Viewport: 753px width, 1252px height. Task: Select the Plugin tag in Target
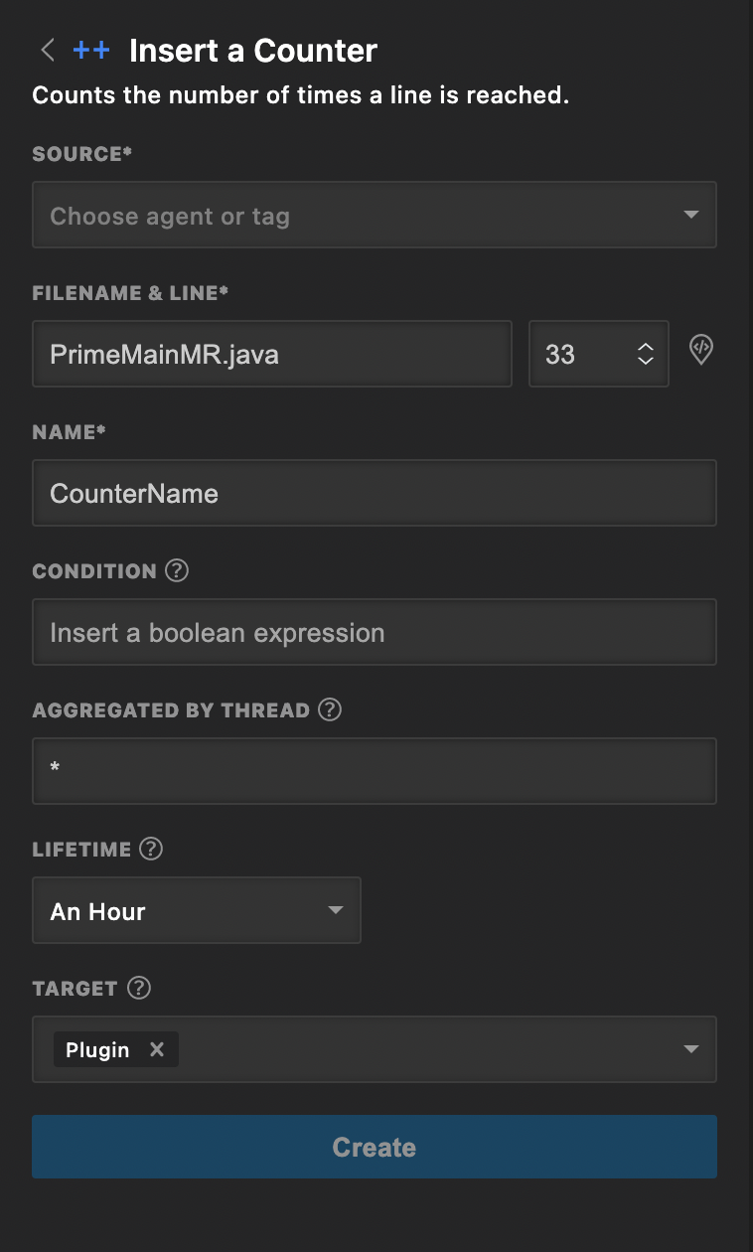point(97,1049)
